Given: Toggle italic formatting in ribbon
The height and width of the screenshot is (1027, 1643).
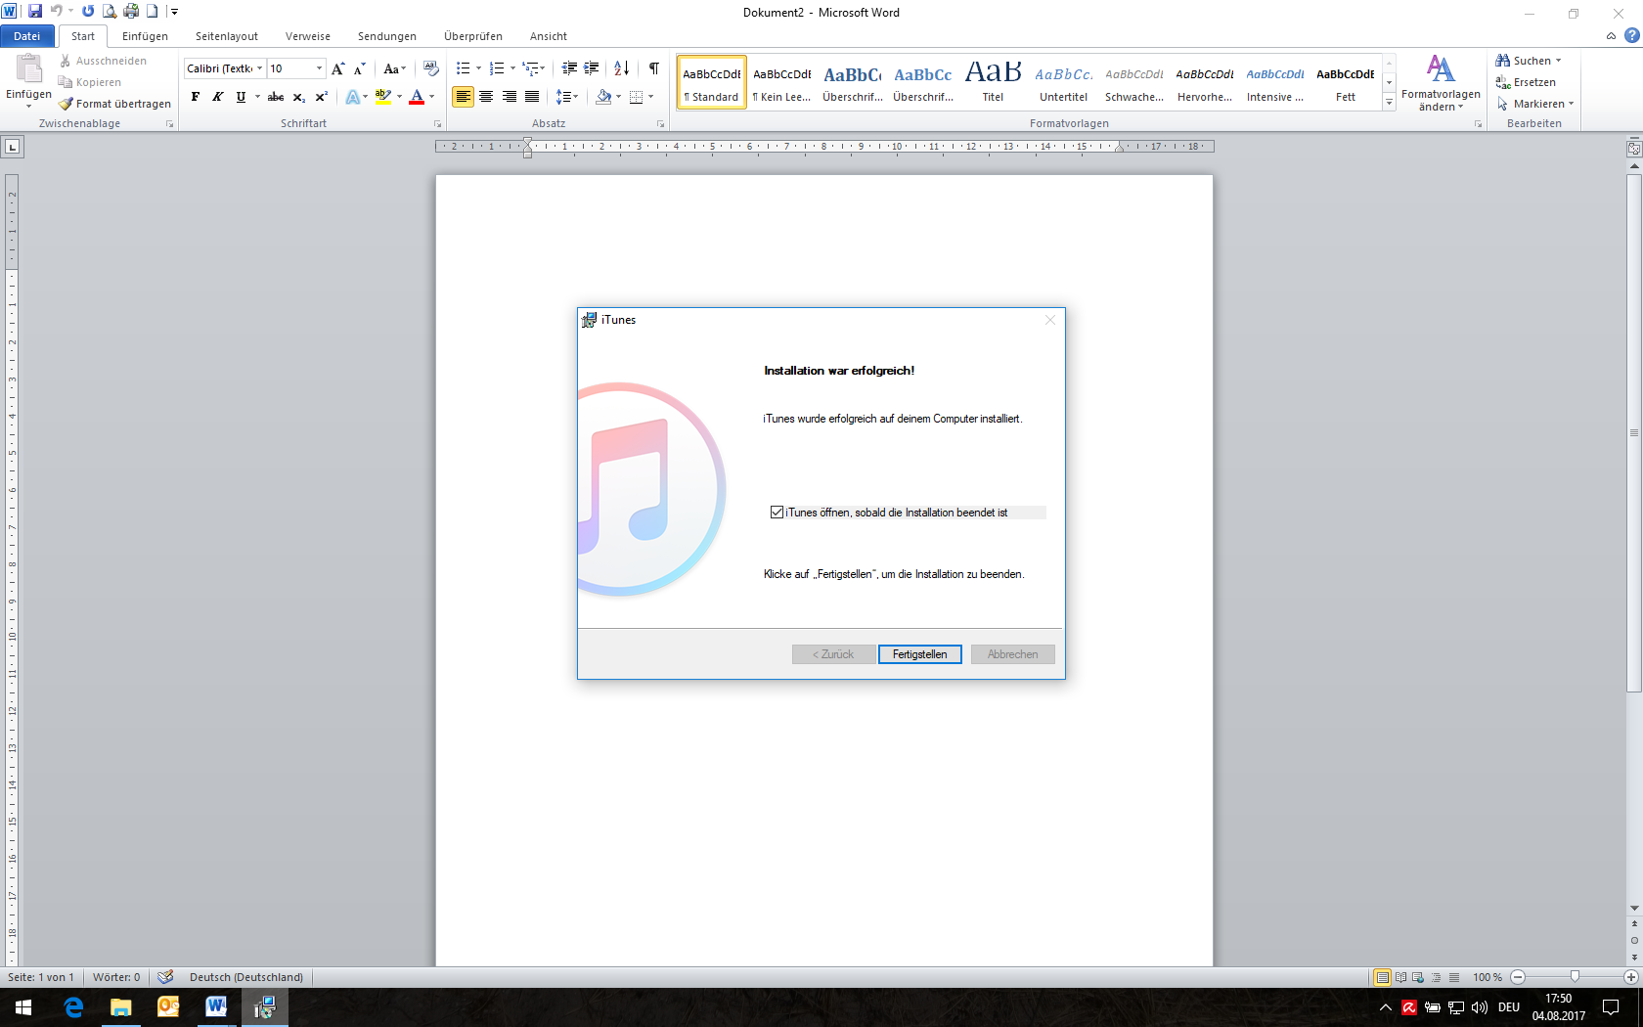Looking at the screenshot, I should tap(218, 97).
